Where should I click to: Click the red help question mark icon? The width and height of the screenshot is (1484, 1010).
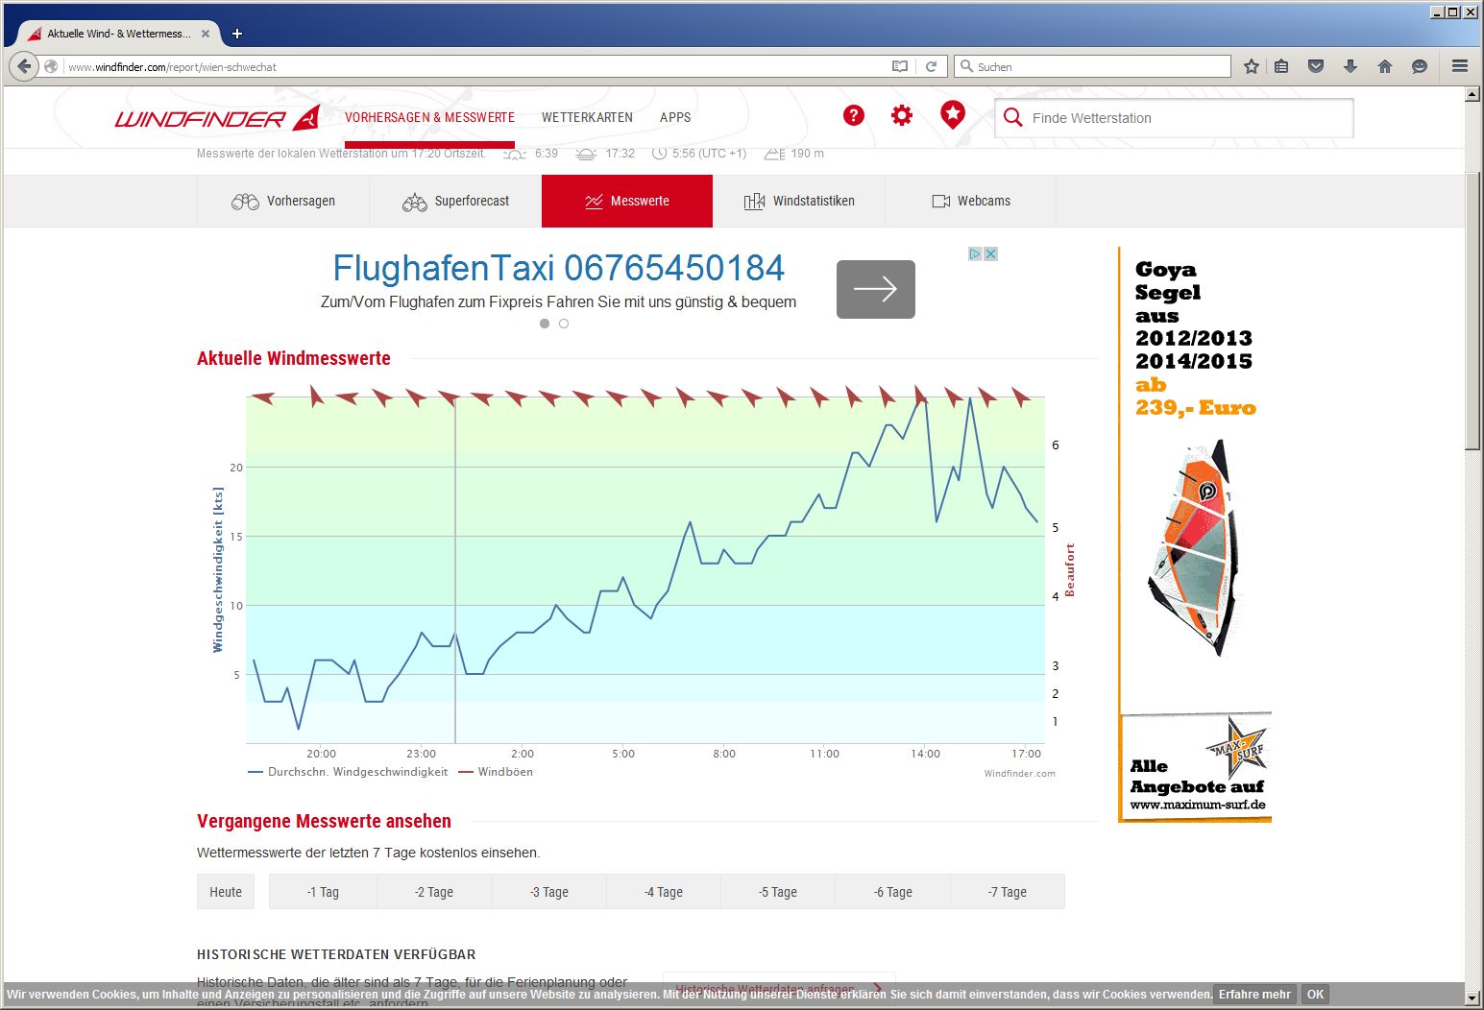(853, 116)
